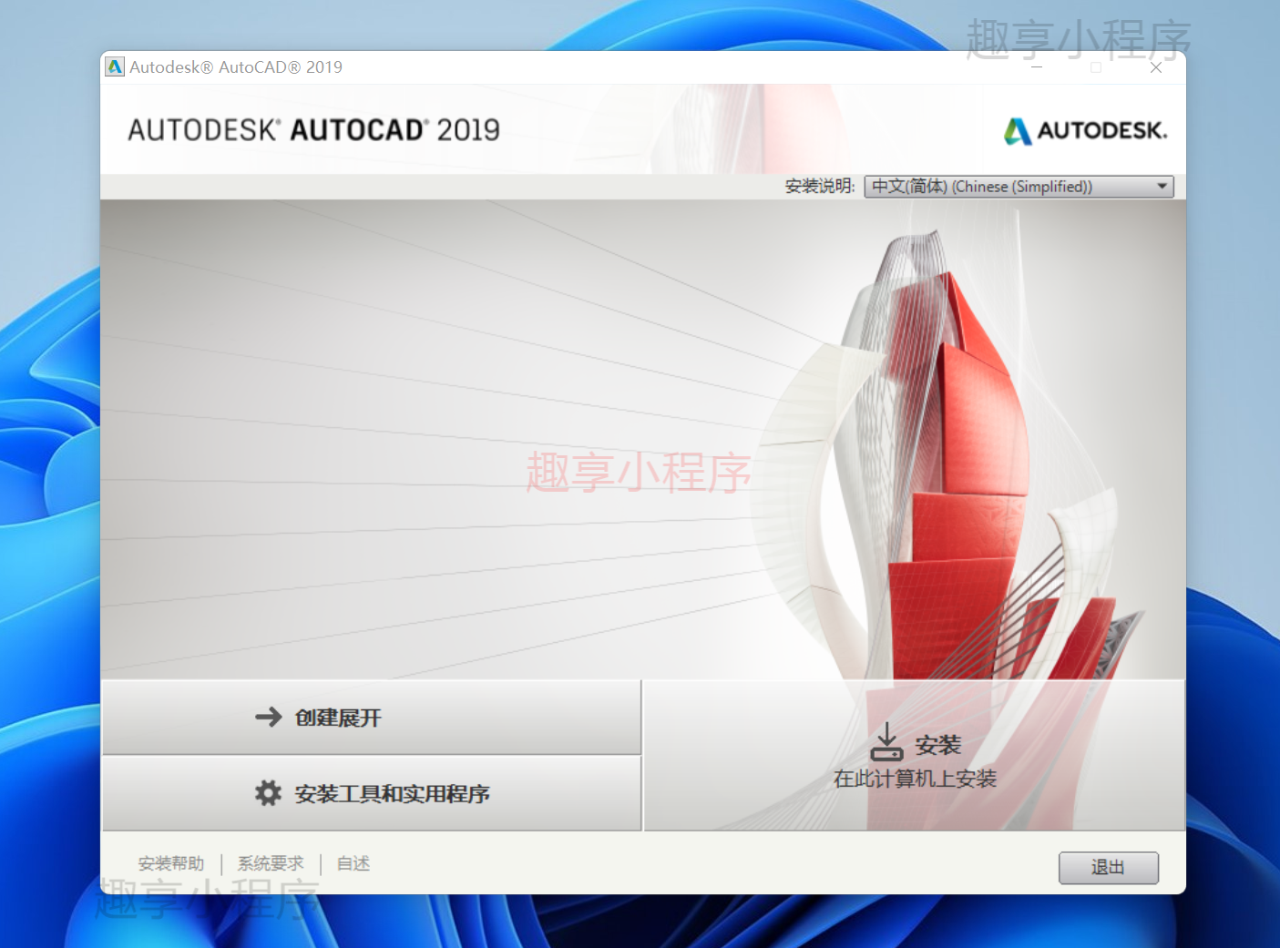Click the Autodesk logo at top right
This screenshot has height=948, width=1280.
click(x=1085, y=131)
